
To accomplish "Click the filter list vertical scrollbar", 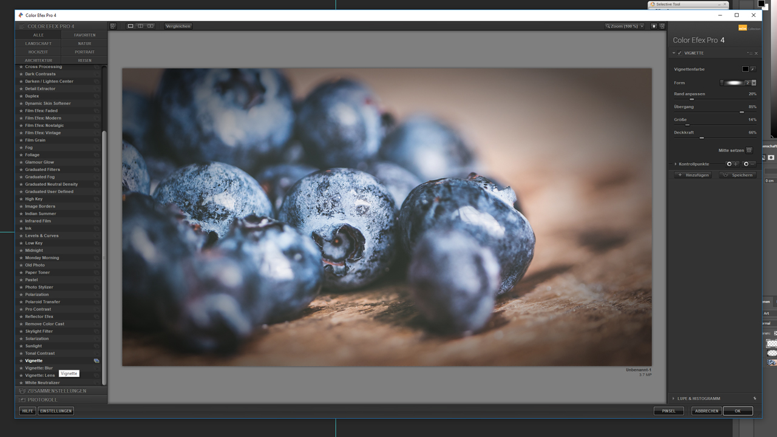I will click(104, 258).
